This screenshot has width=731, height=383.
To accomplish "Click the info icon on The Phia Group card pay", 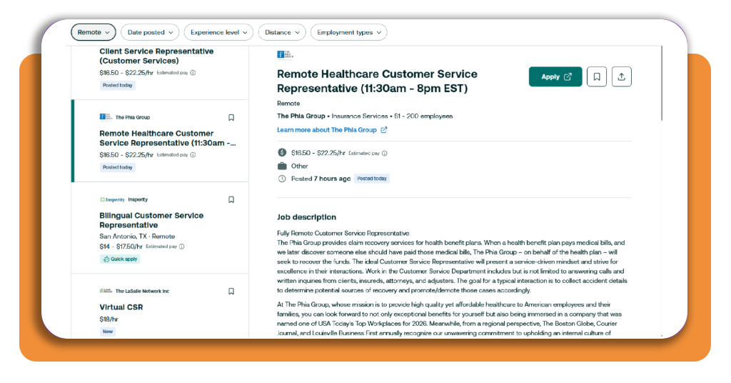I will point(193,155).
